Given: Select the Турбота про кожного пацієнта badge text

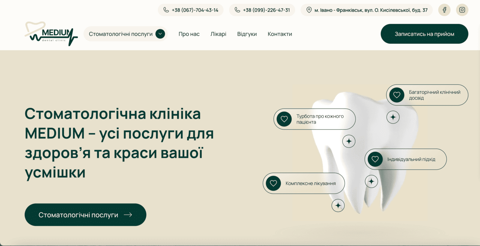Looking at the screenshot, I should [x=320, y=119].
